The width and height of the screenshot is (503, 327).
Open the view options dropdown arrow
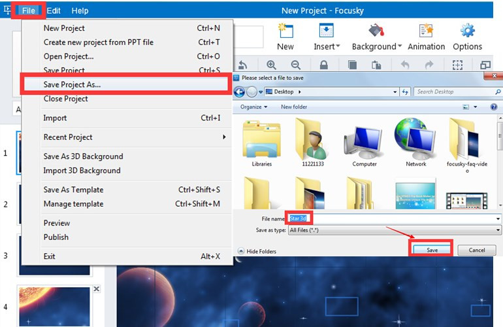click(476, 107)
